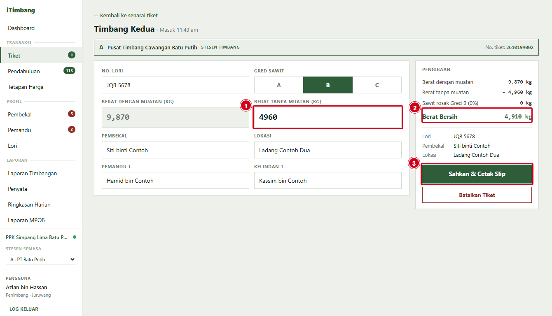
Task: Click the Berat Bersih 4,910 kg value
Action: pos(518,116)
